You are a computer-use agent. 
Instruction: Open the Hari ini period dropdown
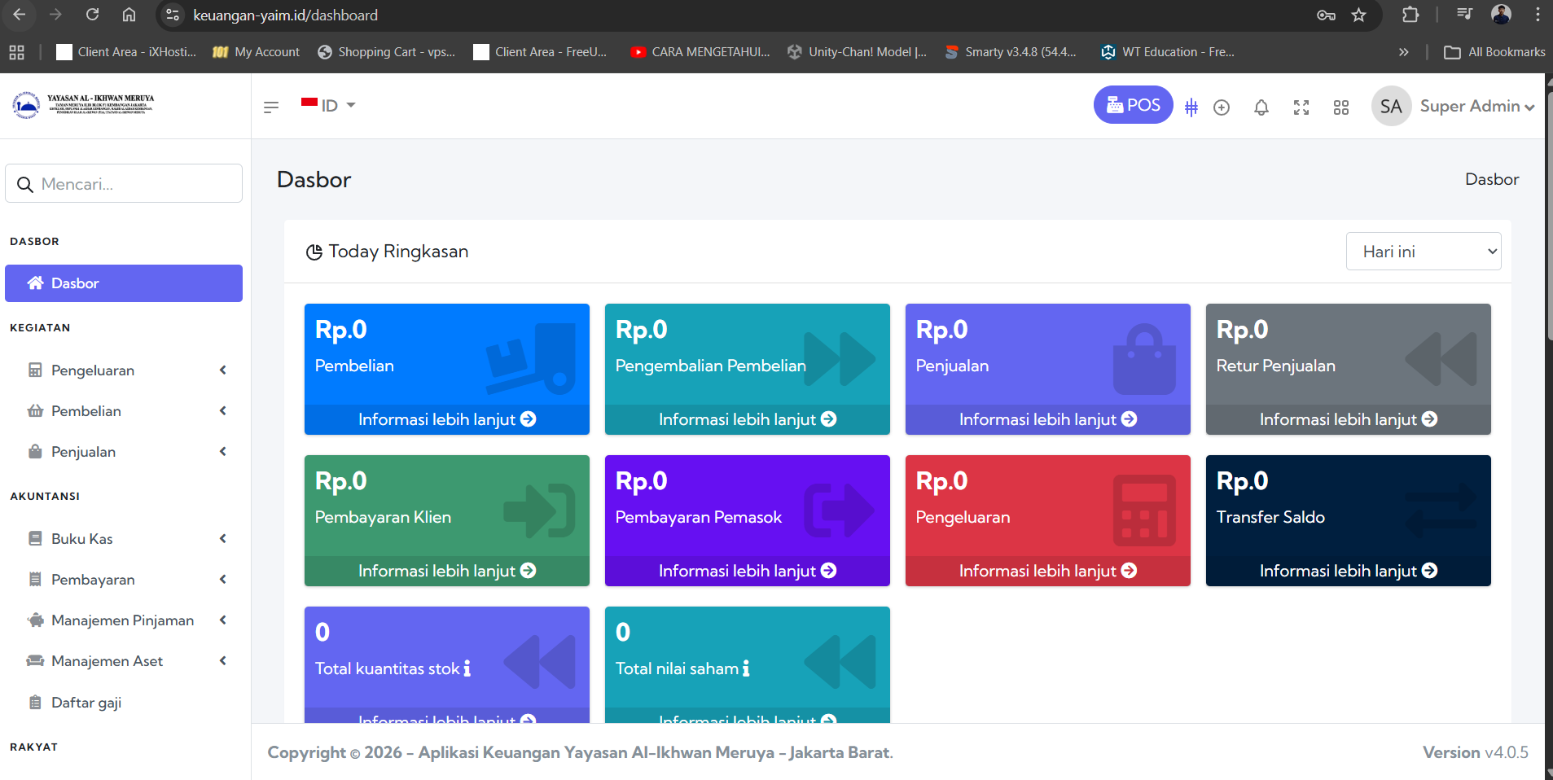click(x=1423, y=252)
